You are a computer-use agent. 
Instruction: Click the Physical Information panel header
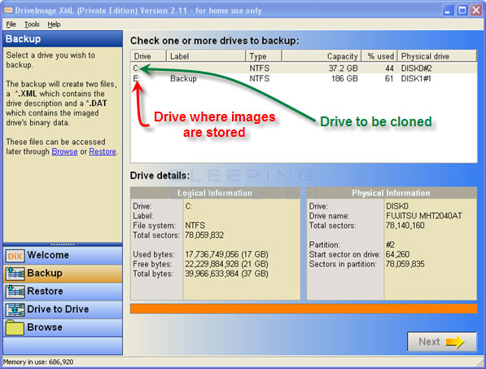[391, 193]
